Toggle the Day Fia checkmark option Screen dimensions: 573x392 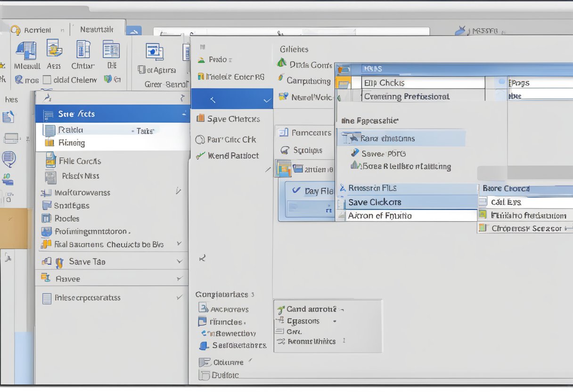296,191
